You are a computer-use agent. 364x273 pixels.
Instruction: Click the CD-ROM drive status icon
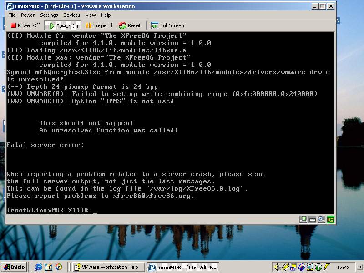pyautogui.click(x=322, y=220)
